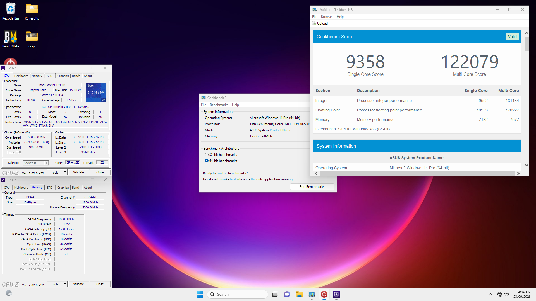This screenshot has width=536, height=301.
Task: Open SPD tab in bottom CPU-Z window
Action: click(x=50, y=188)
